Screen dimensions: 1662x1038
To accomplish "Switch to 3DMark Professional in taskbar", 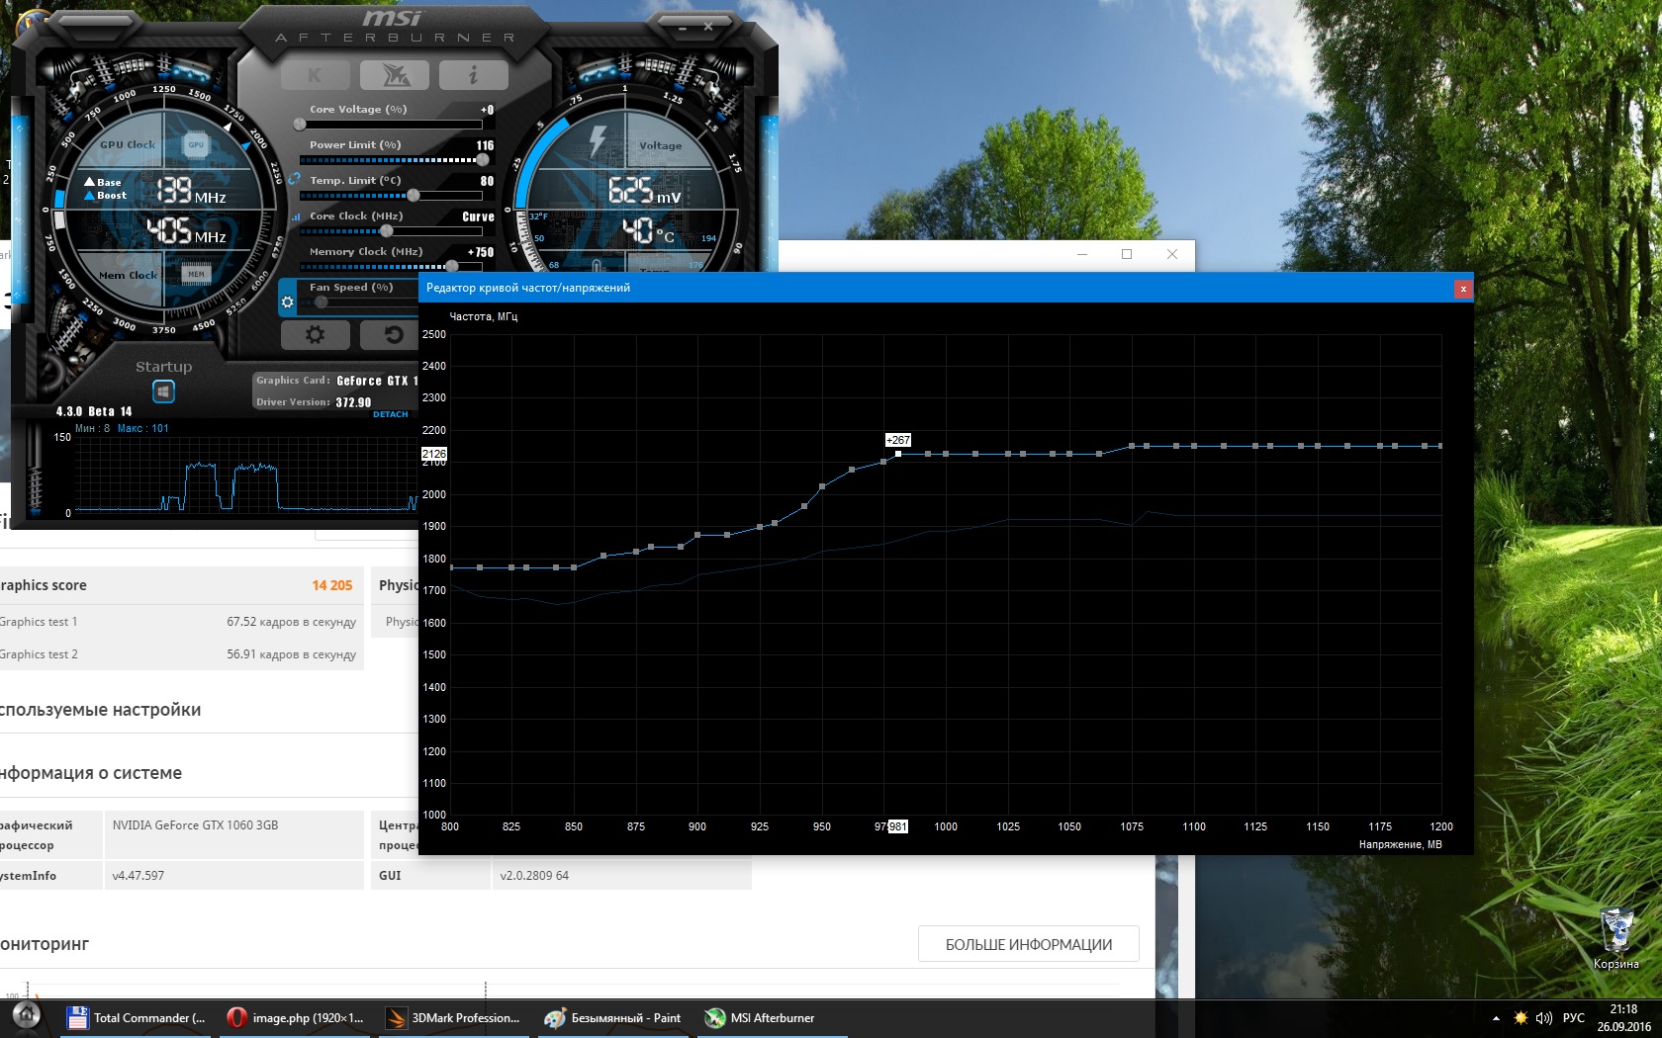I will click(454, 1017).
